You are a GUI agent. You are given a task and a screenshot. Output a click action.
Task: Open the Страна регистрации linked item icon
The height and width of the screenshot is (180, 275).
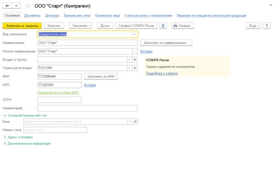[135, 68]
